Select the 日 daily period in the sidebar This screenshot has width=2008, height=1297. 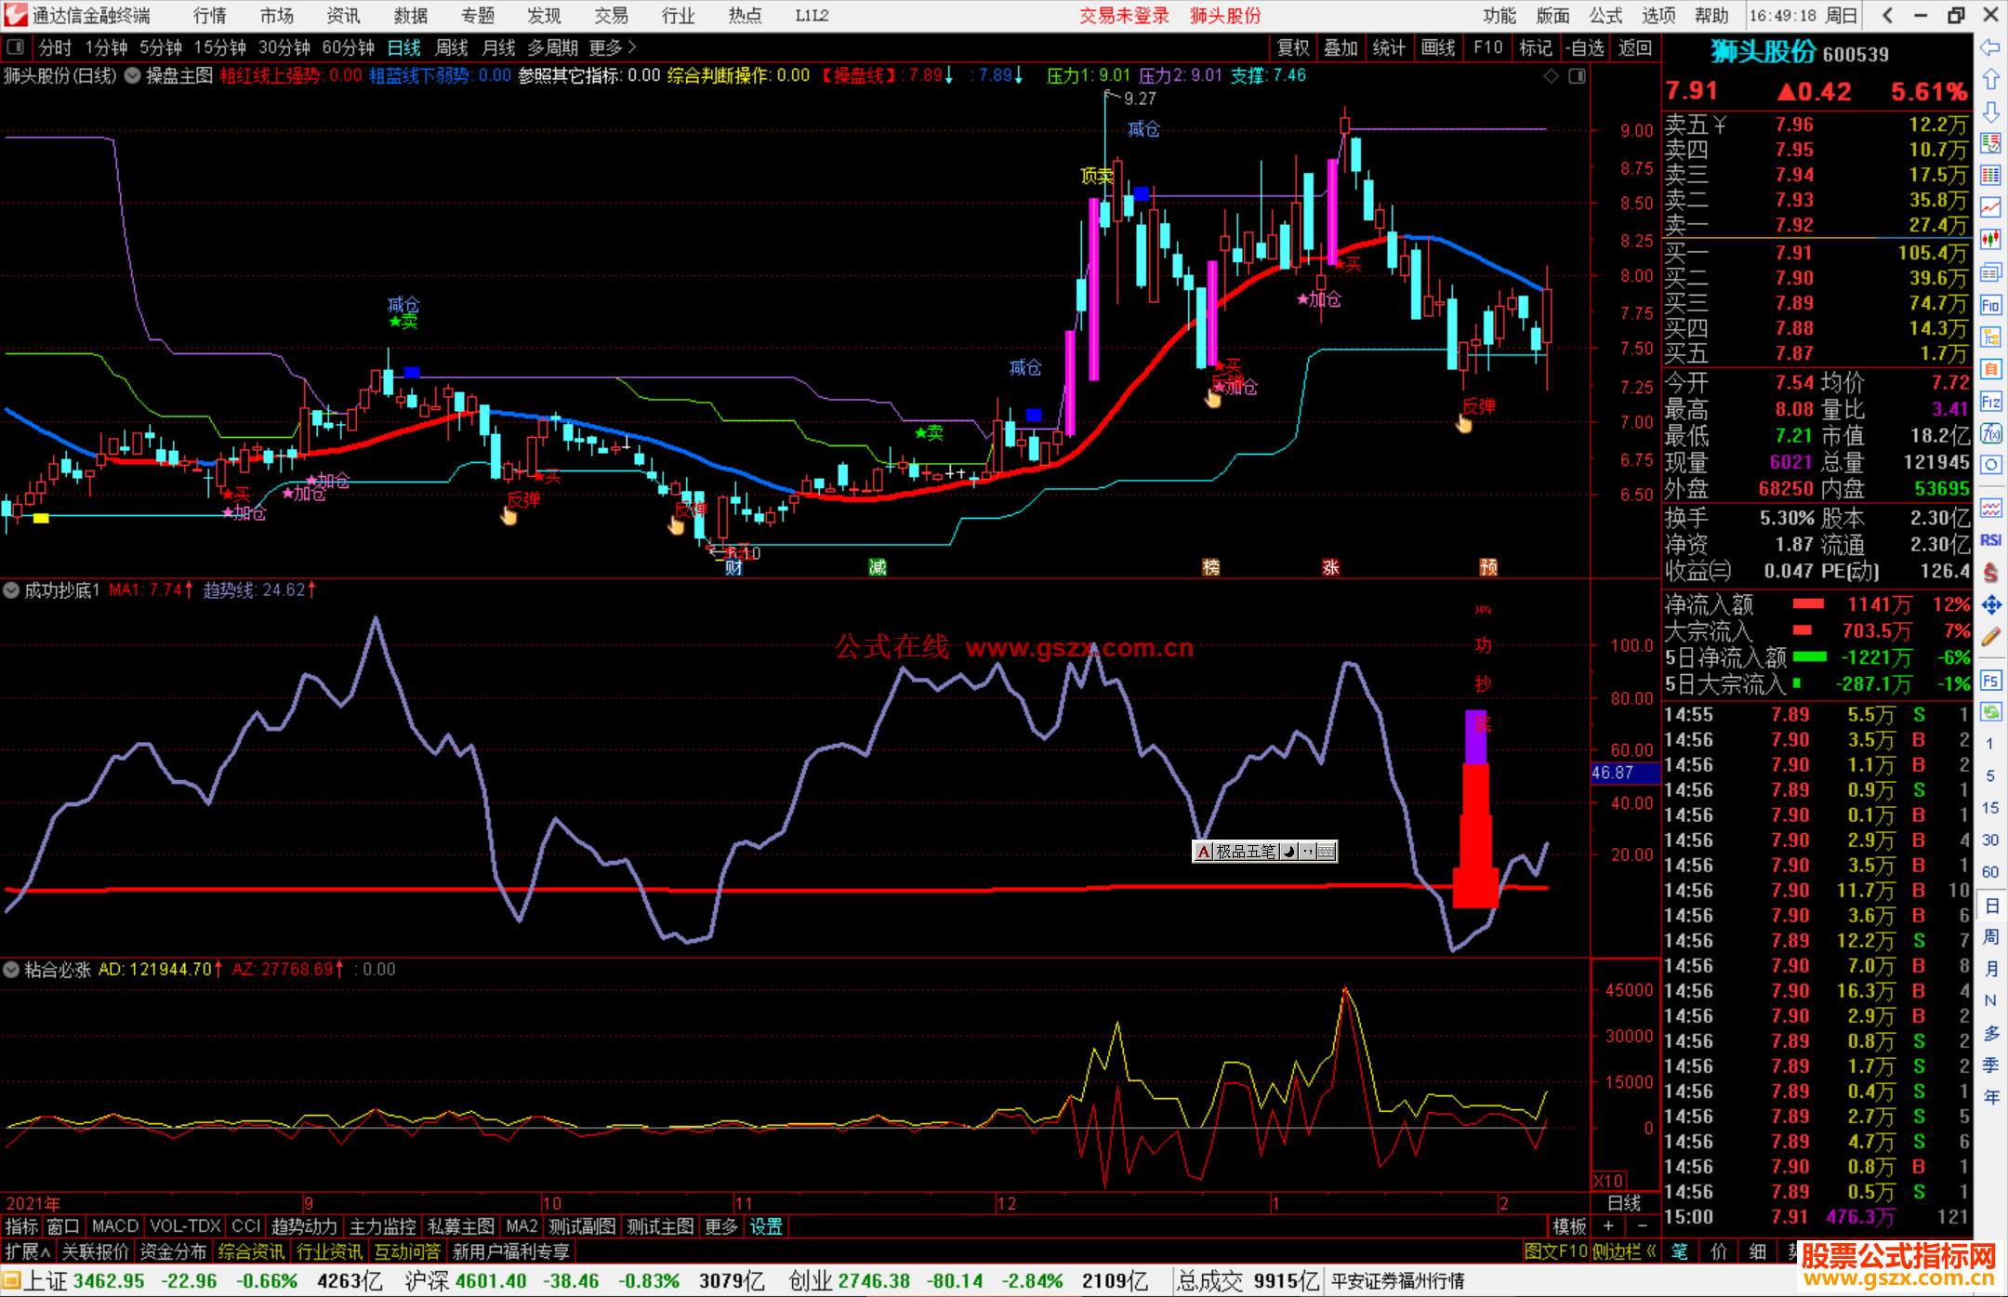(x=1991, y=906)
